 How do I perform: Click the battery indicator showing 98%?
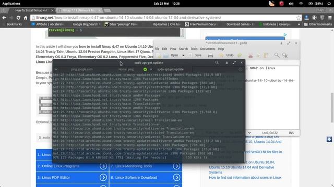coord(316,4)
